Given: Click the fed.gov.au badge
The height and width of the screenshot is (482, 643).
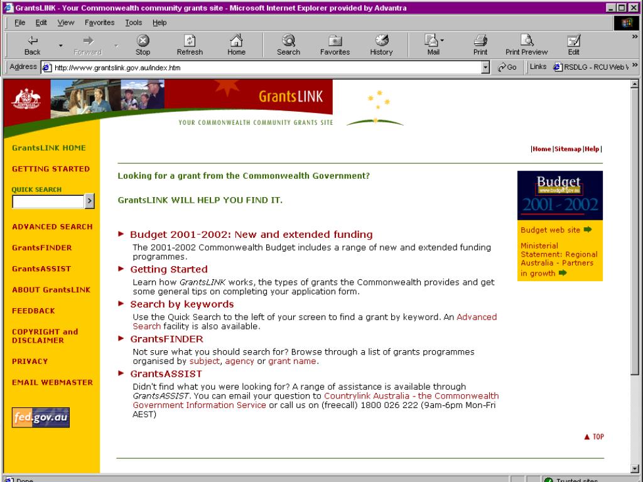Looking at the screenshot, I should click(41, 417).
